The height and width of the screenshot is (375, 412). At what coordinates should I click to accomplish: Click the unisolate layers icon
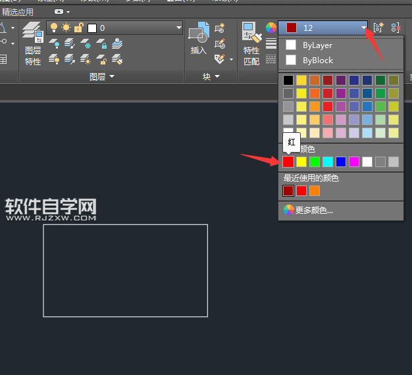70,59
